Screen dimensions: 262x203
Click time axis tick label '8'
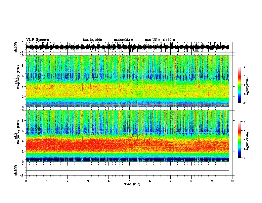tap(191, 181)
